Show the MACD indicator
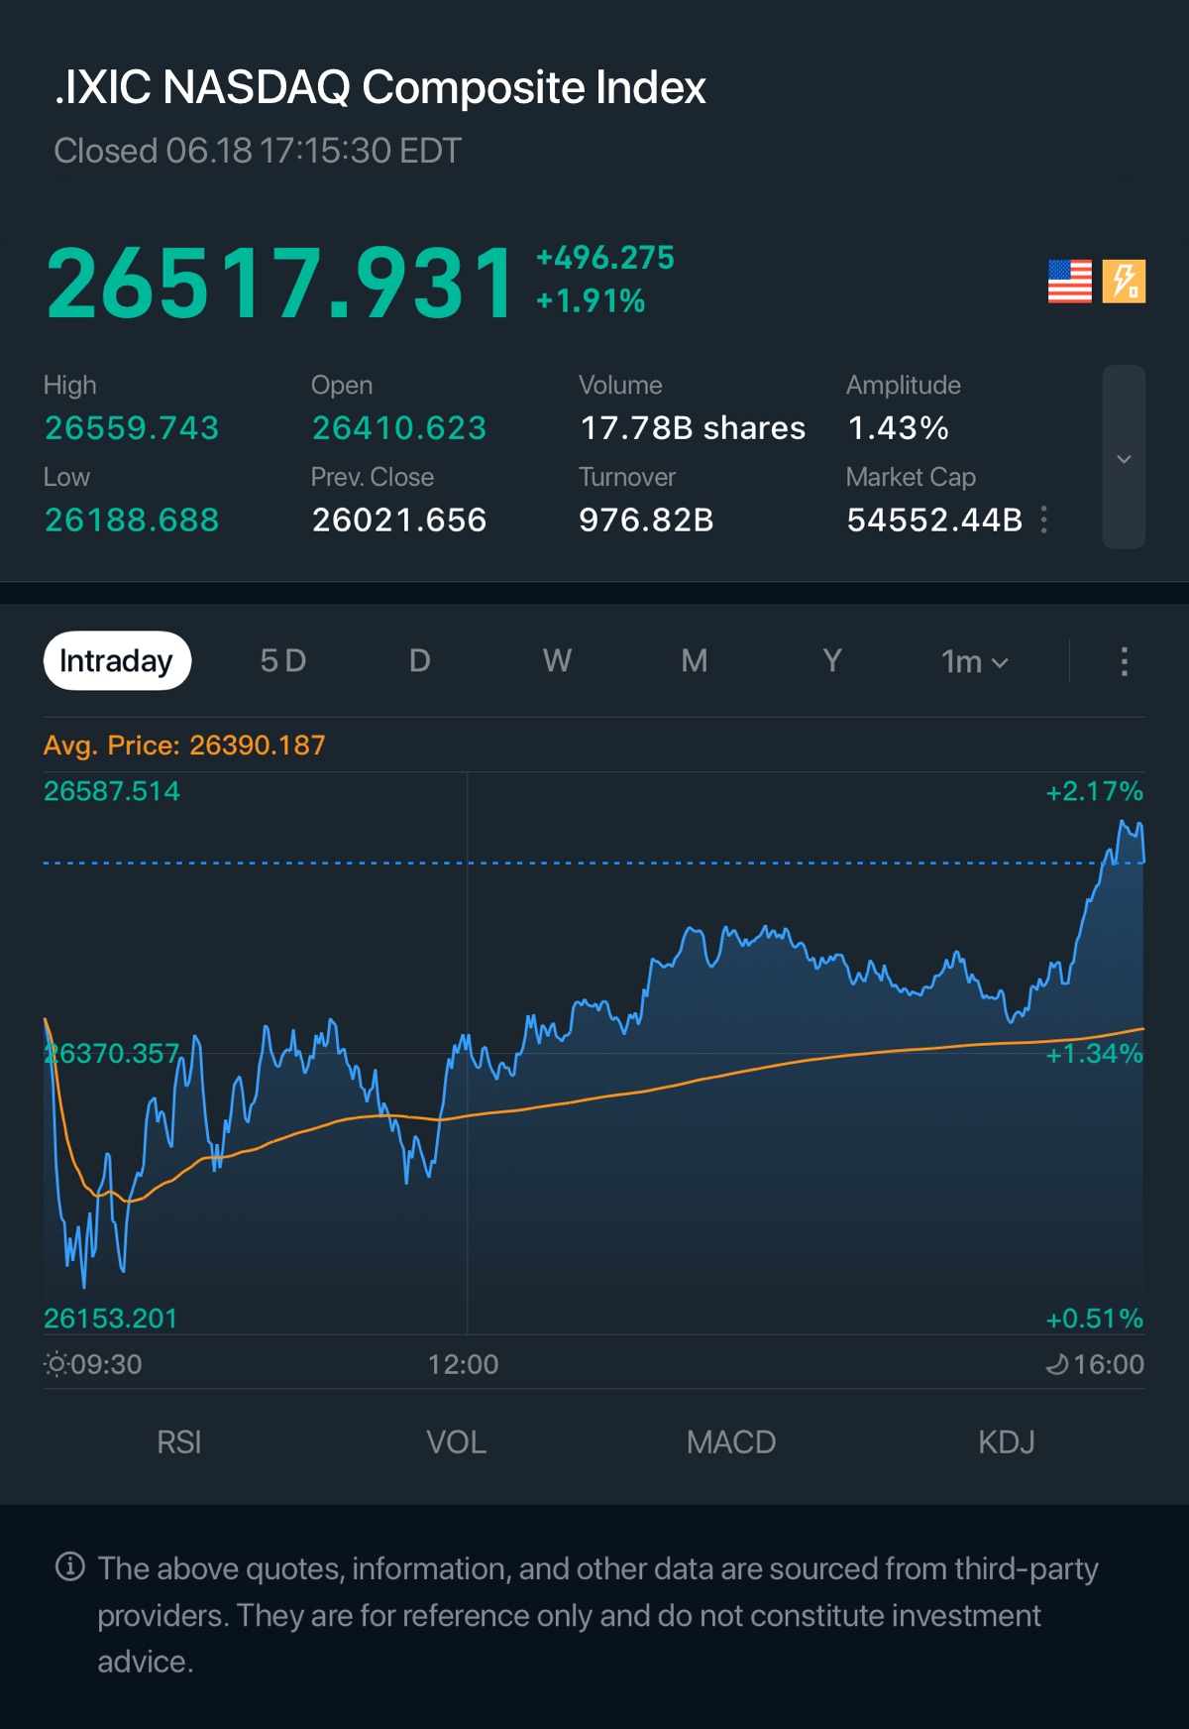1189x1729 pixels. (x=731, y=1441)
